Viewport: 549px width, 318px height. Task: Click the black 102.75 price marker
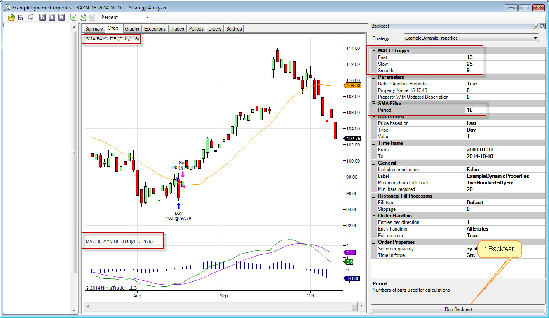[x=352, y=139]
